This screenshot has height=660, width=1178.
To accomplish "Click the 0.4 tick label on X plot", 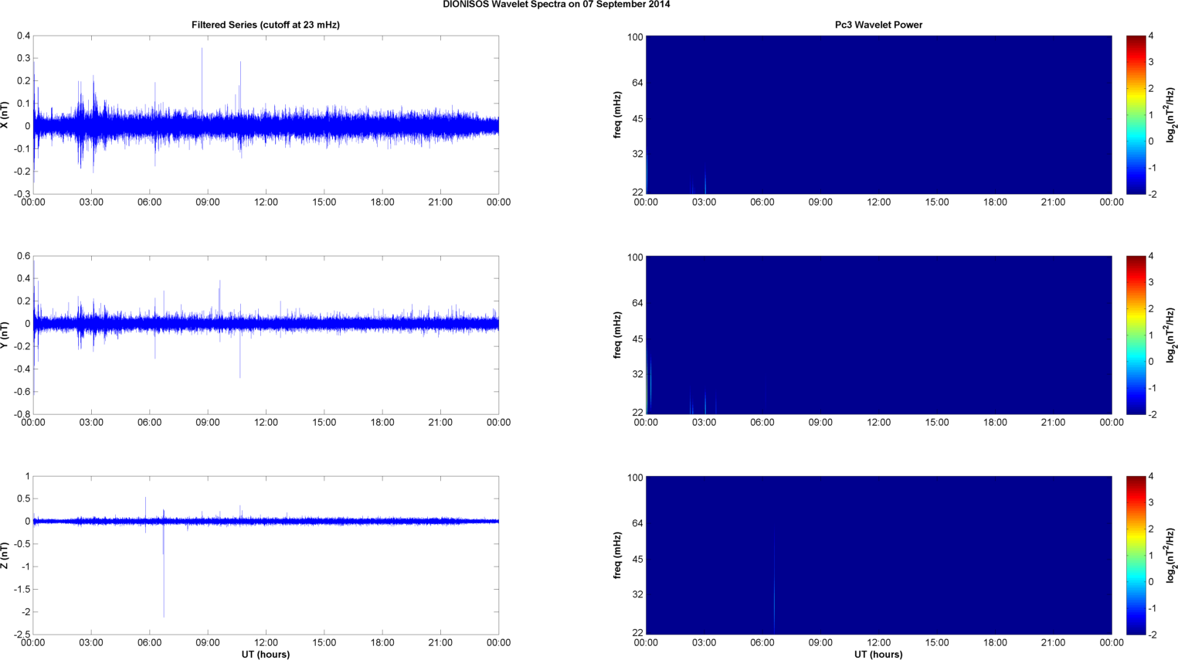I will click(23, 36).
